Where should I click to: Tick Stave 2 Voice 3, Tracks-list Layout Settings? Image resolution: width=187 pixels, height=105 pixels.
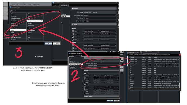click(85, 91)
